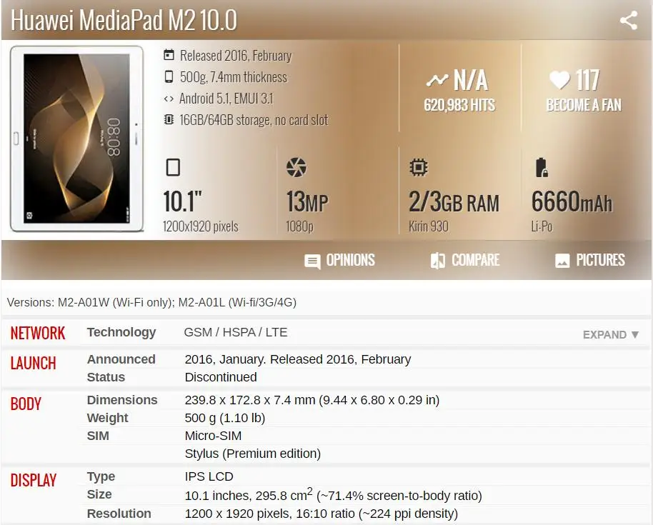
Task: Click the Resolution spec label
Action: pyautogui.click(x=119, y=514)
